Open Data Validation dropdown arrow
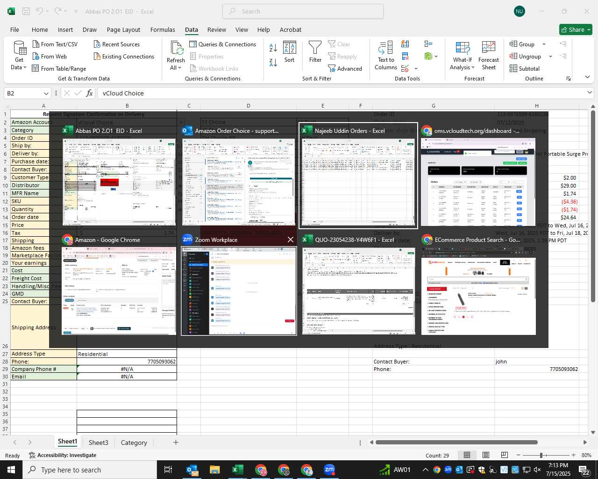598x479 pixels. click(416, 68)
